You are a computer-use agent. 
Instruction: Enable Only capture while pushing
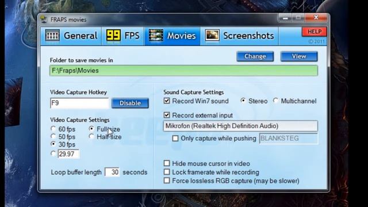click(x=175, y=138)
